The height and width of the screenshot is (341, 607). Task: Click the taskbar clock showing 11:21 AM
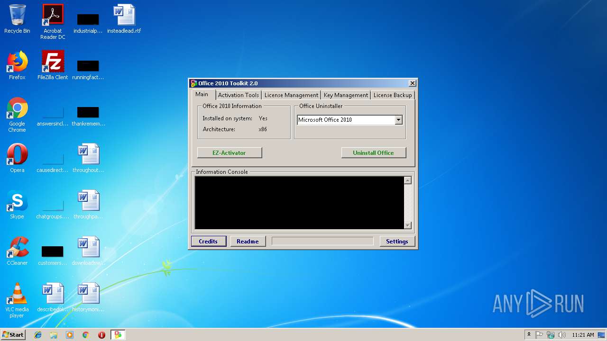pos(583,335)
